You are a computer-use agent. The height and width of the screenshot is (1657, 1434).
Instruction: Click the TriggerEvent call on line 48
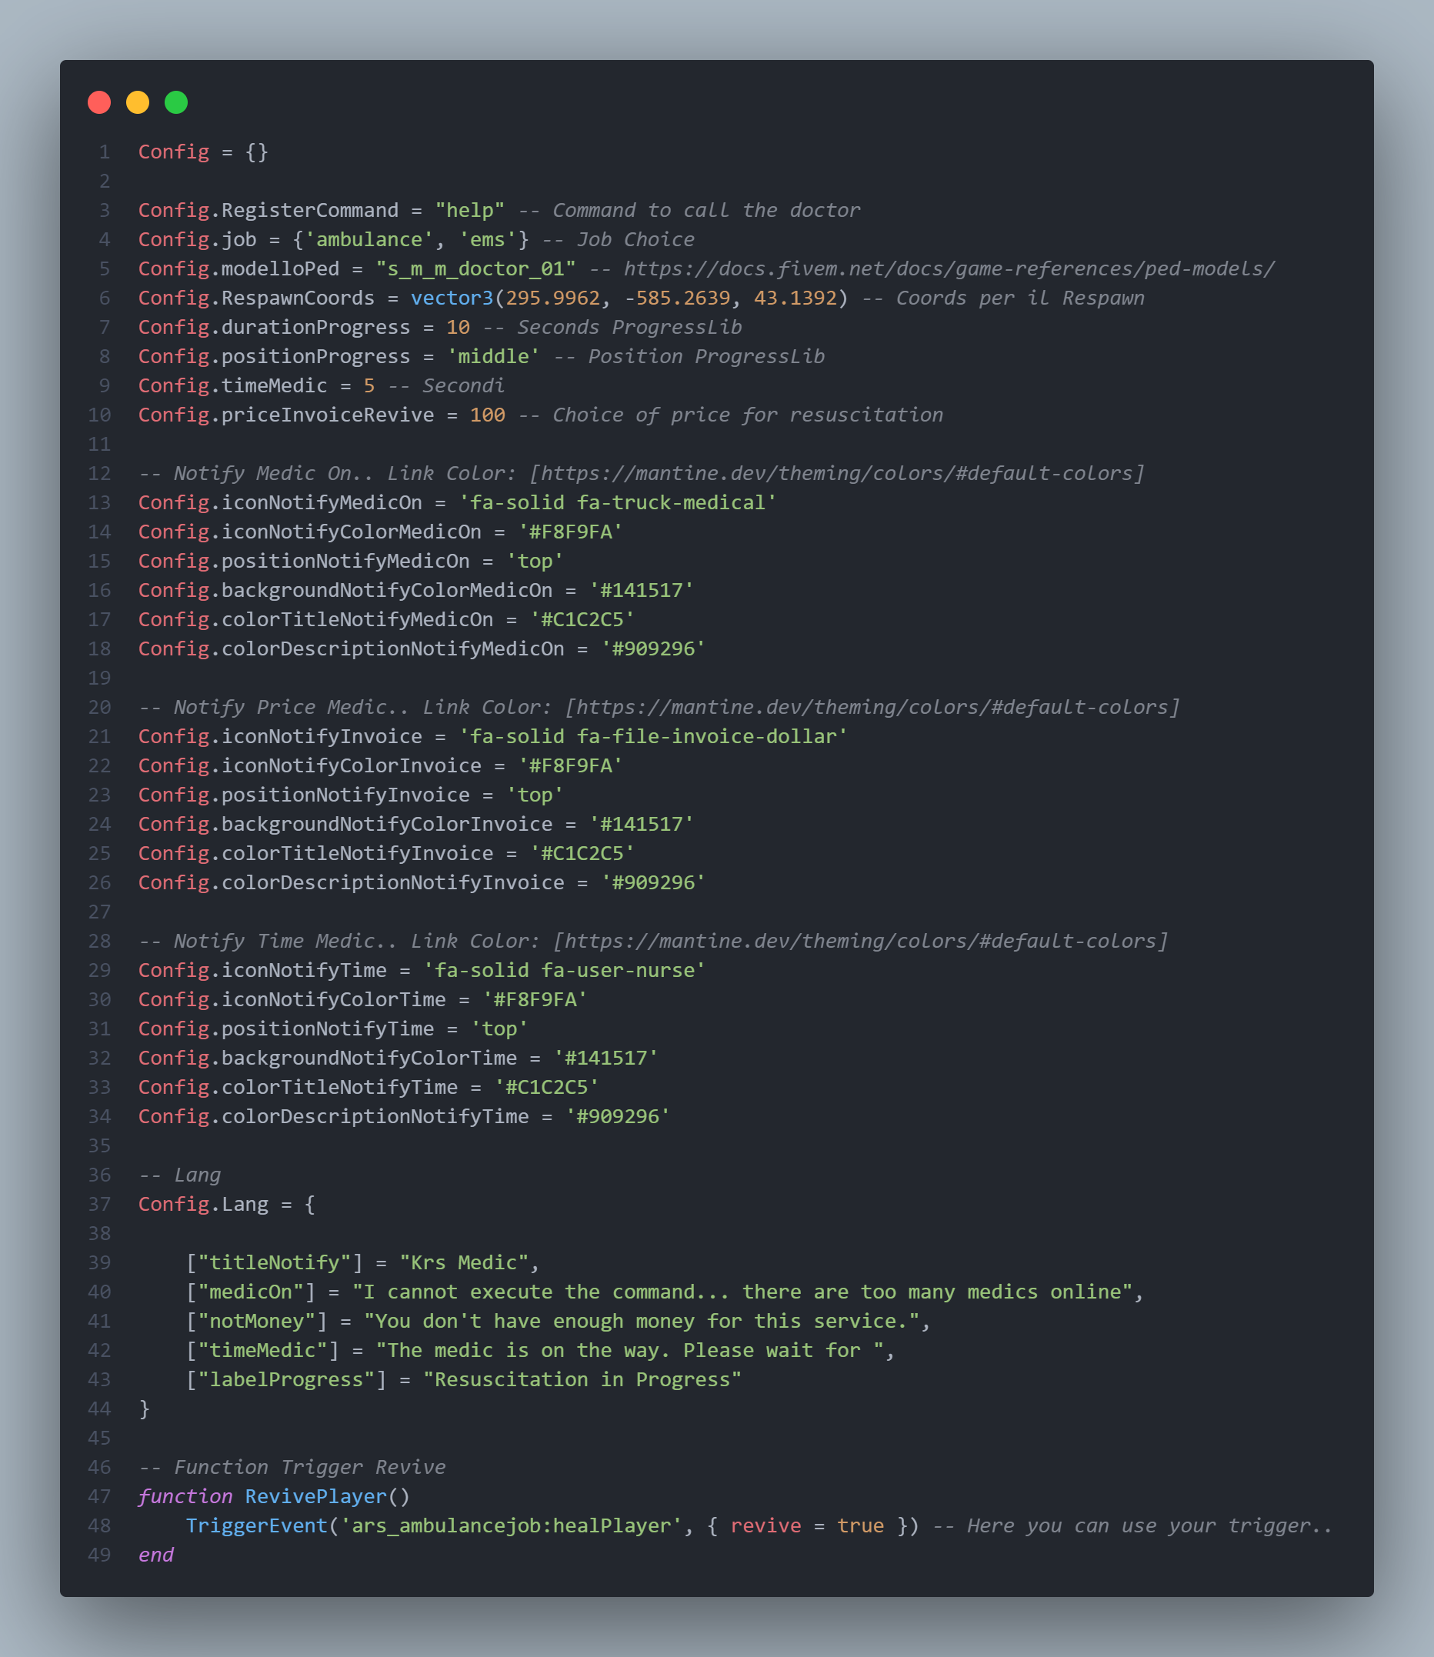click(x=256, y=1525)
